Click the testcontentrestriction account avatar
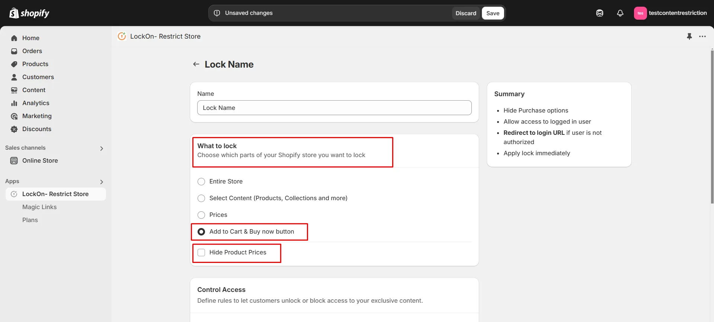Image resolution: width=714 pixels, height=322 pixels. (x=640, y=13)
